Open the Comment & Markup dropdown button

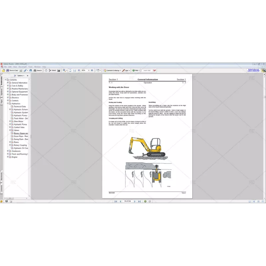[112, 70]
